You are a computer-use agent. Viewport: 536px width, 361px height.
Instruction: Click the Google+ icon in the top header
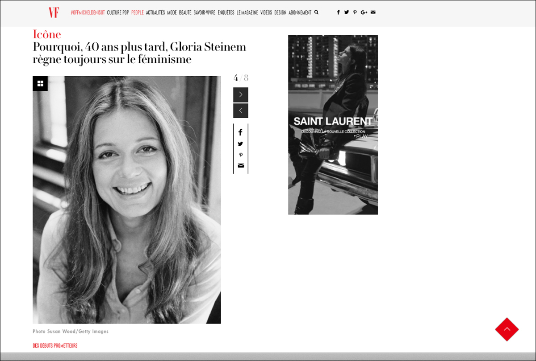(364, 12)
